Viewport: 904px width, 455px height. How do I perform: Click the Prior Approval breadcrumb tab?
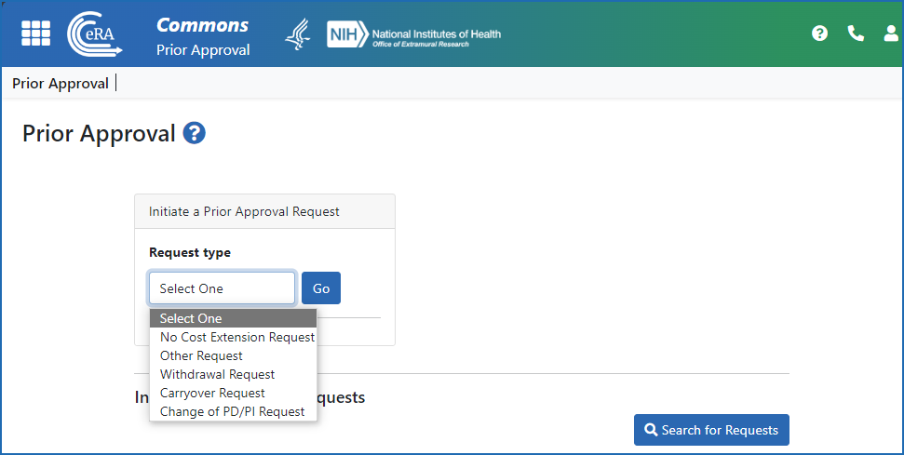coord(61,84)
